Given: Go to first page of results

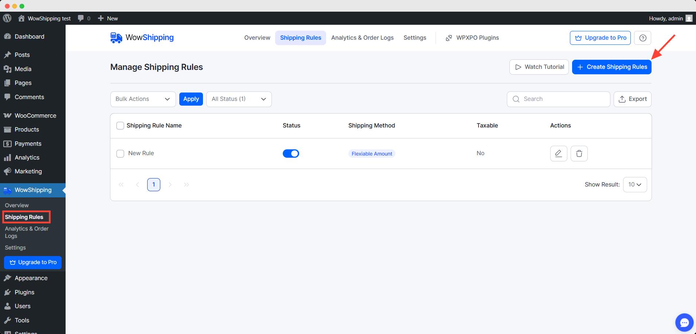Looking at the screenshot, I should (x=121, y=185).
